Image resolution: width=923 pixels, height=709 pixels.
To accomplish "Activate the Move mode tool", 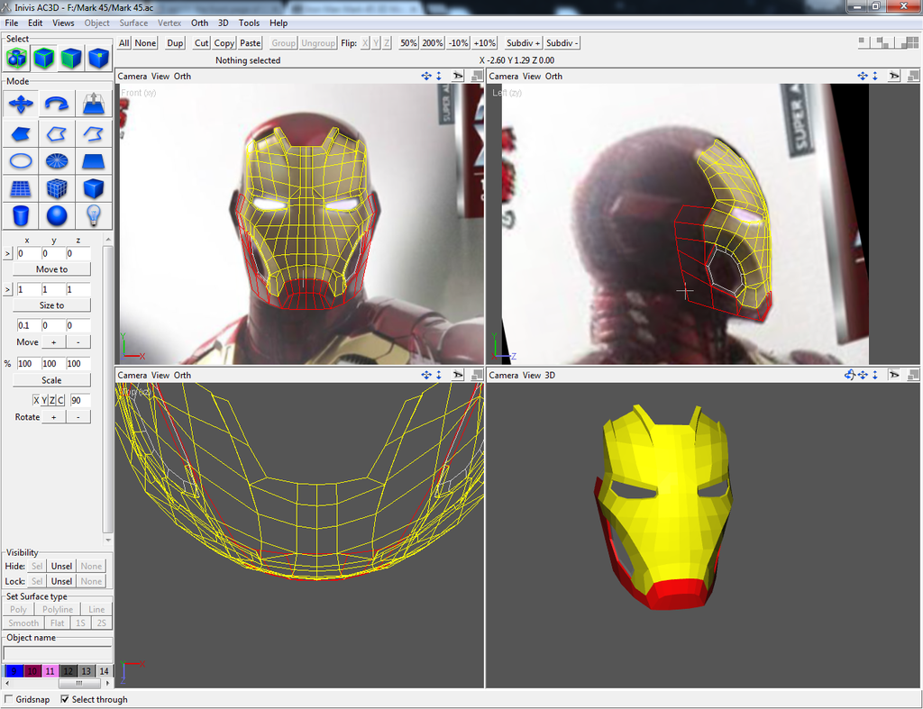I will point(21,105).
